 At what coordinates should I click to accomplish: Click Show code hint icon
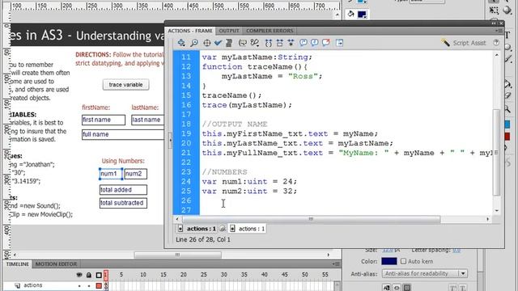(x=243, y=43)
